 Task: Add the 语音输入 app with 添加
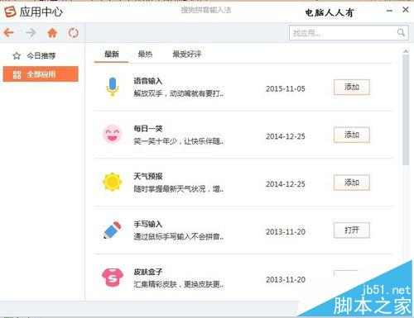pos(352,88)
